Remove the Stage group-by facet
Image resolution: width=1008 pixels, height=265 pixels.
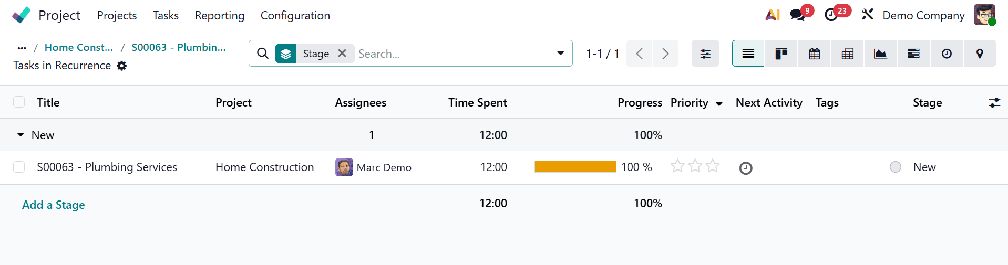342,53
